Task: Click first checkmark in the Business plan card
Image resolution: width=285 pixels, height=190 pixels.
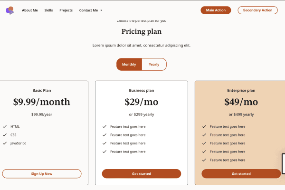Action: (x=104, y=126)
